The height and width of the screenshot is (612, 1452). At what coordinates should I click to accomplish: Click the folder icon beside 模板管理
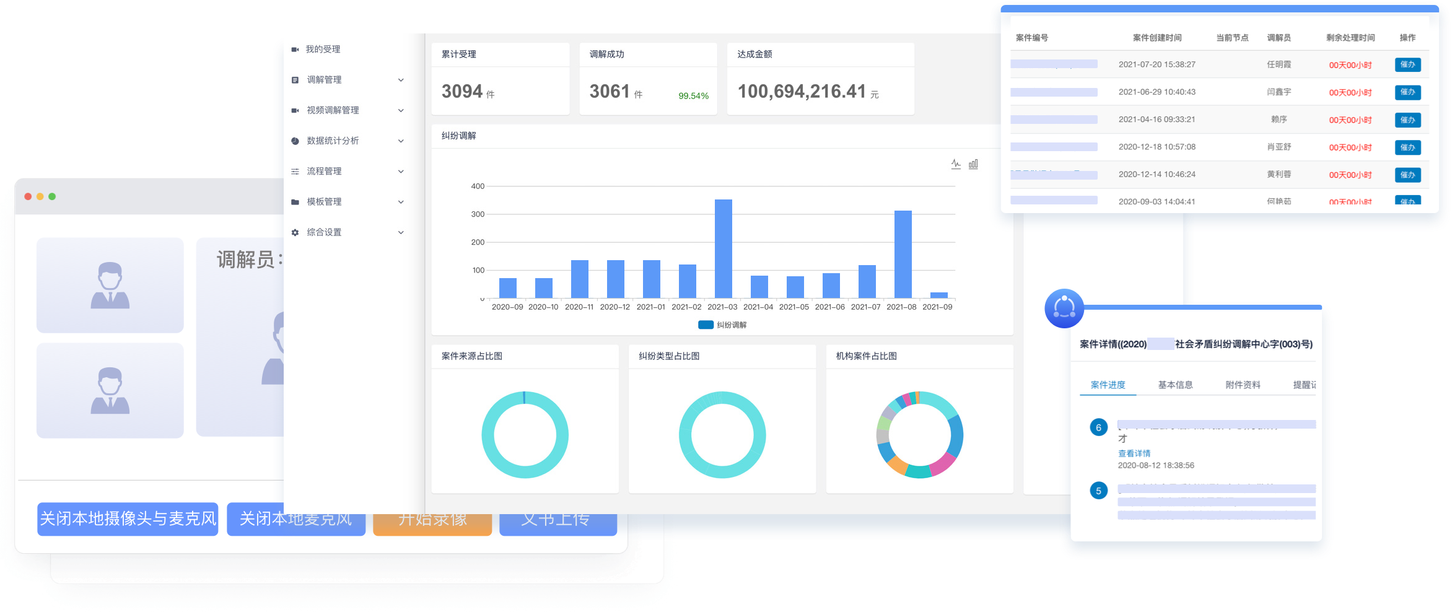point(295,202)
